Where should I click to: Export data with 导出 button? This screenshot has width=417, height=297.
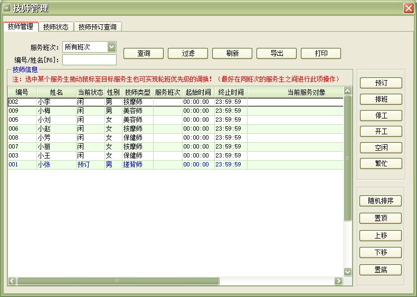[277, 53]
